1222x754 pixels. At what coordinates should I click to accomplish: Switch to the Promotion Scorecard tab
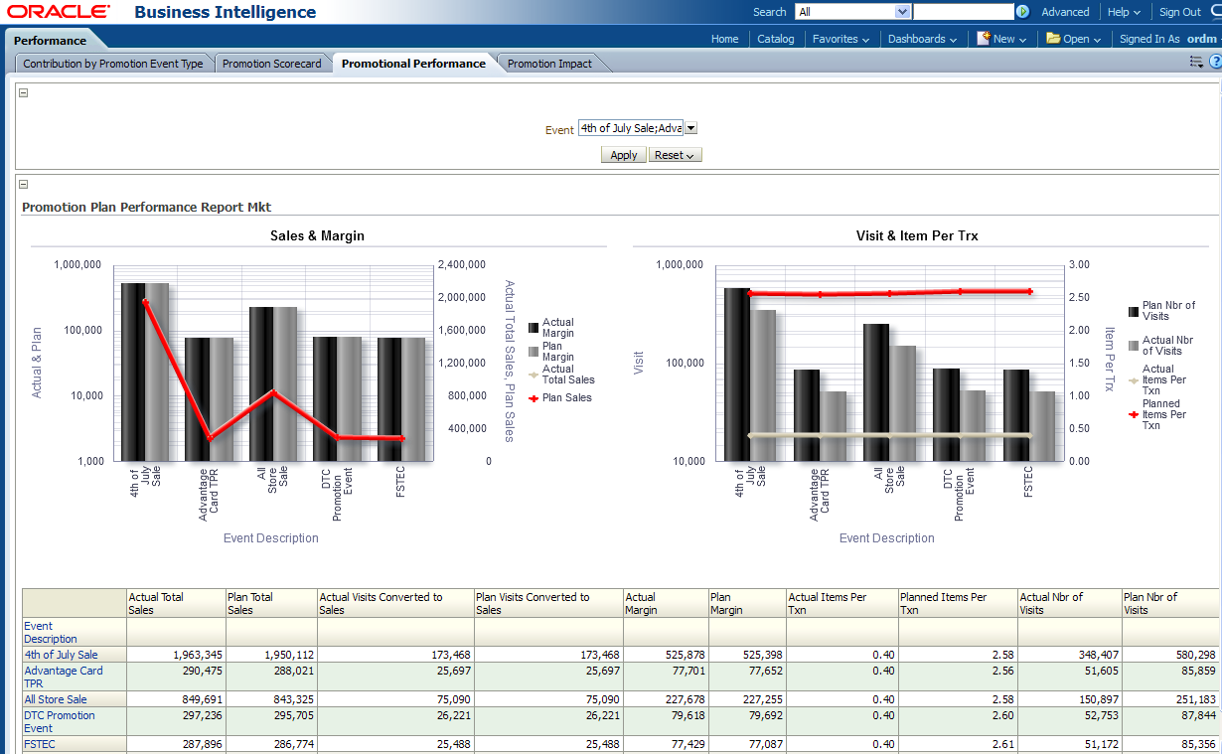click(271, 64)
